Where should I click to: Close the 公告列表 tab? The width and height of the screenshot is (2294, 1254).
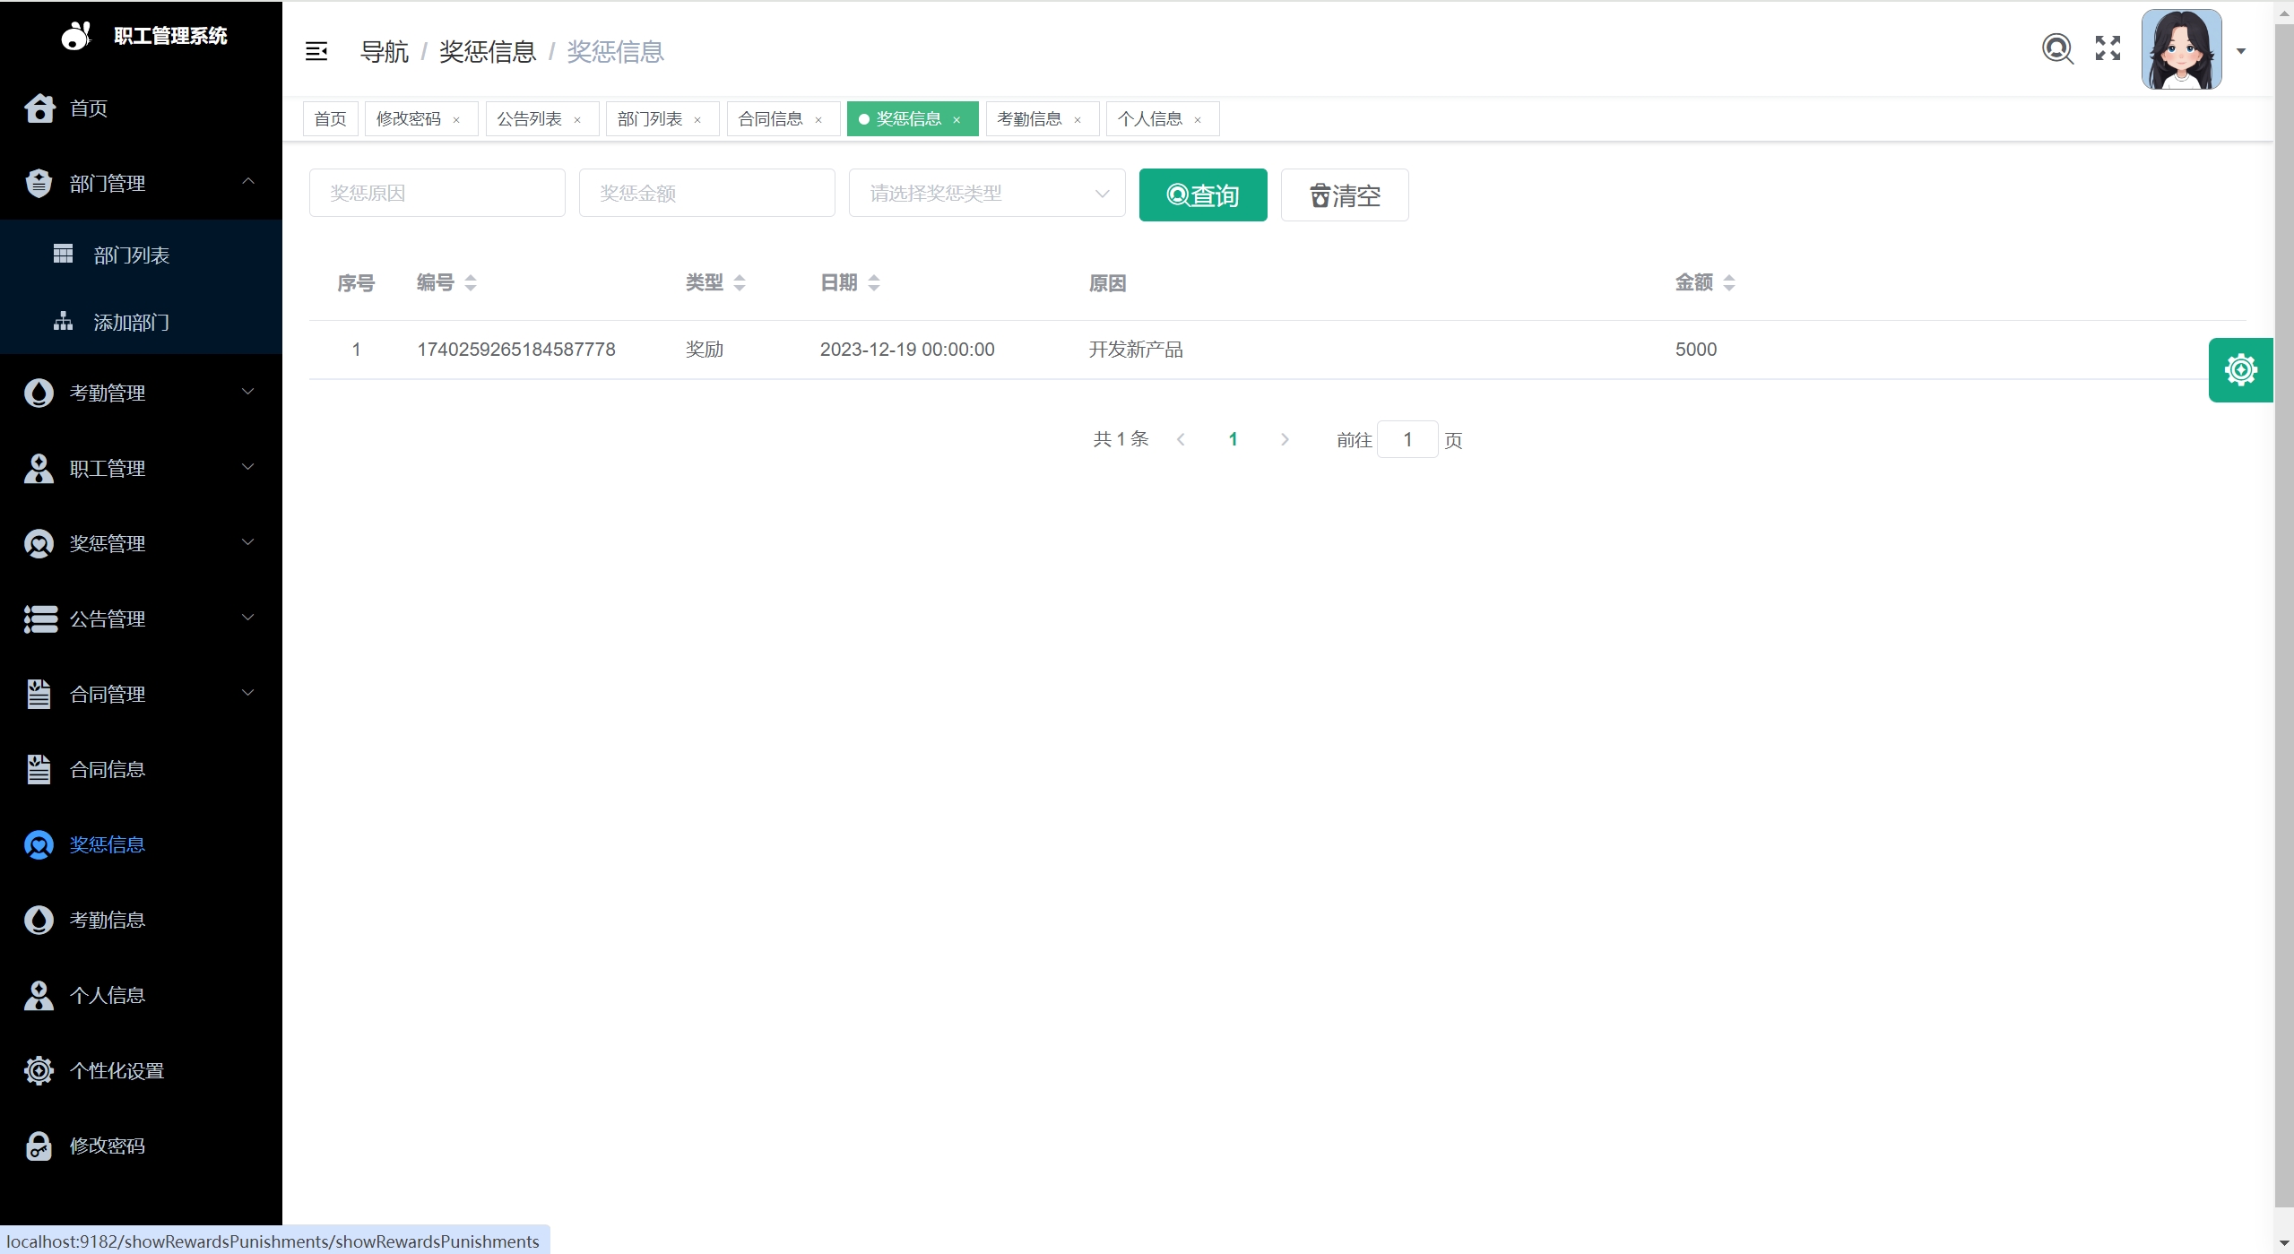577,120
